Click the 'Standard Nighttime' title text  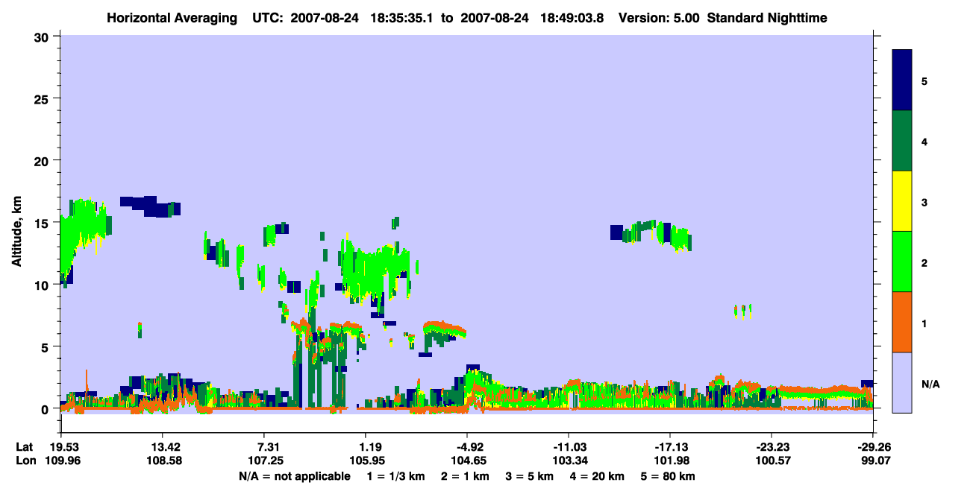pyautogui.click(x=767, y=18)
